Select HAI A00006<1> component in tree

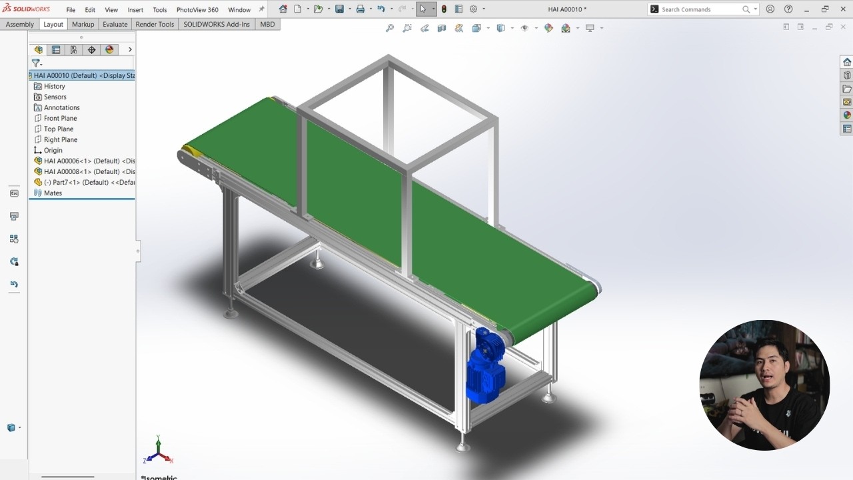point(85,161)
